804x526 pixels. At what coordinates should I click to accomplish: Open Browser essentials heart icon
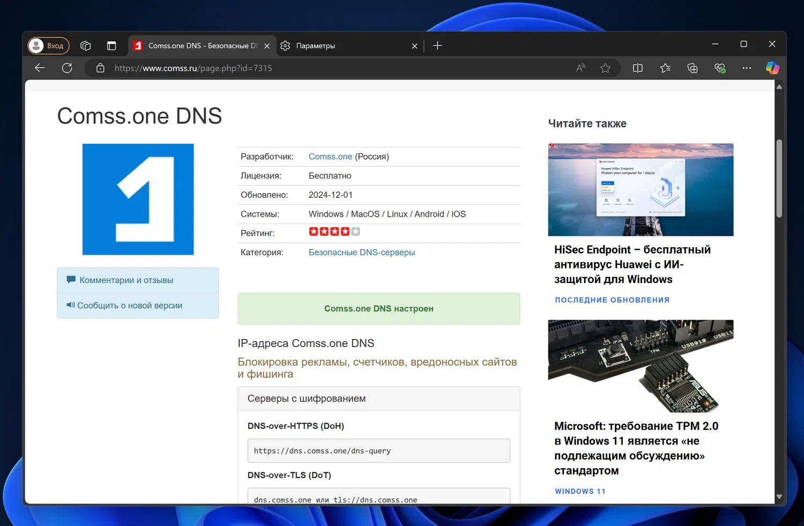(x=719, y=68)
